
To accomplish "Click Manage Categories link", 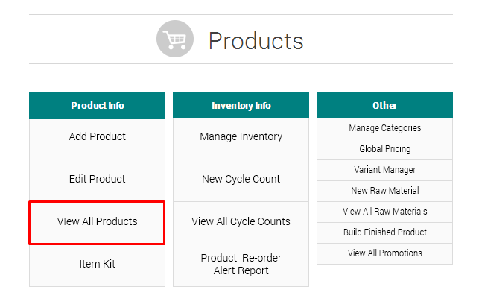I will [384, 128].
